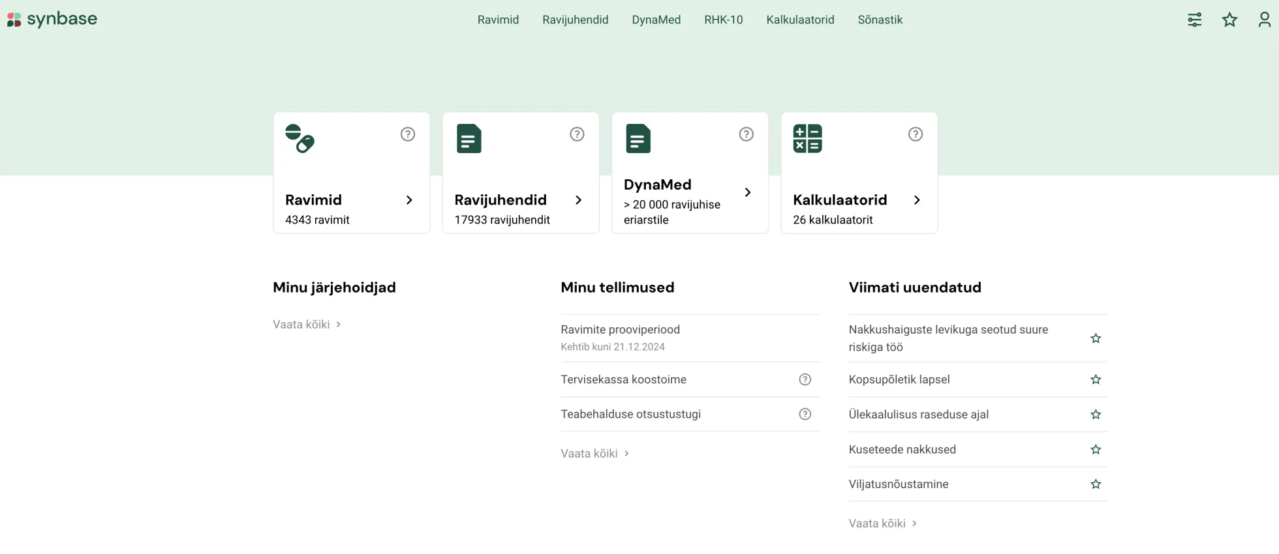Image resolution: width=1279 pixels, height=554 pixels.
Task: Click the synbase logo
Action: tap(52, 19)
